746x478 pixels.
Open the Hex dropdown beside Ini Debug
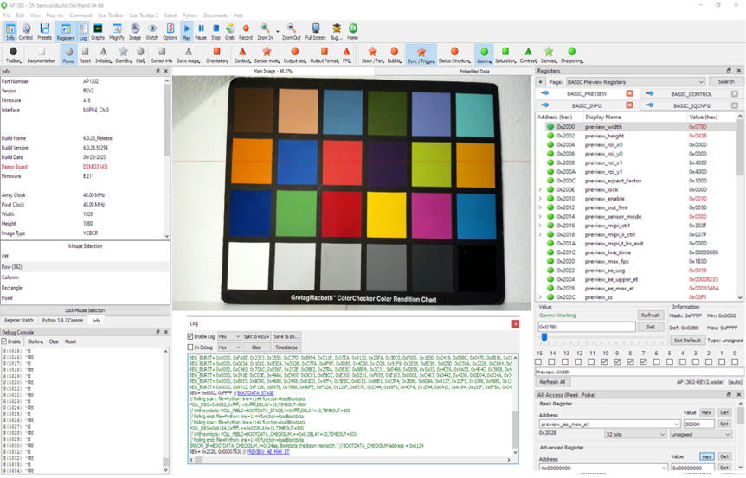(228, 347)
